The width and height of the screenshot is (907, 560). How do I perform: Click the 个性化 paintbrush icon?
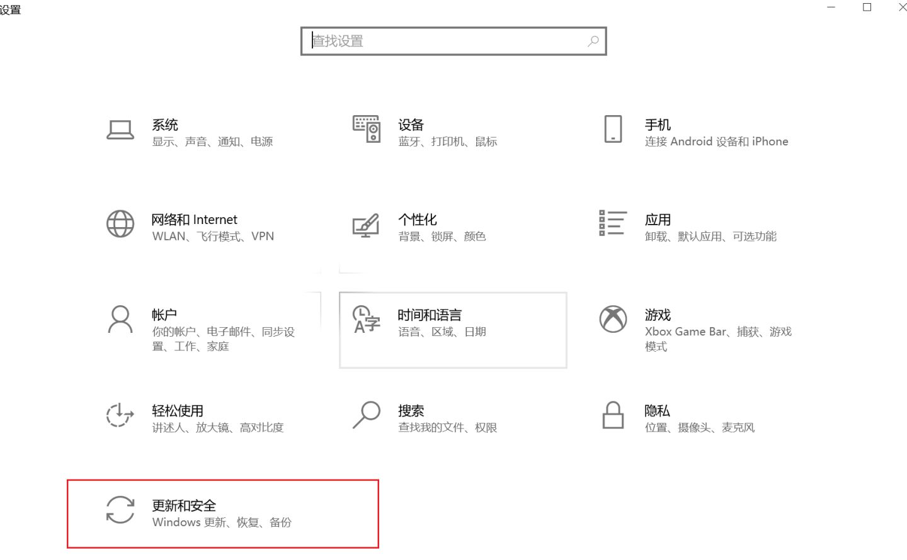click(365, 226)
